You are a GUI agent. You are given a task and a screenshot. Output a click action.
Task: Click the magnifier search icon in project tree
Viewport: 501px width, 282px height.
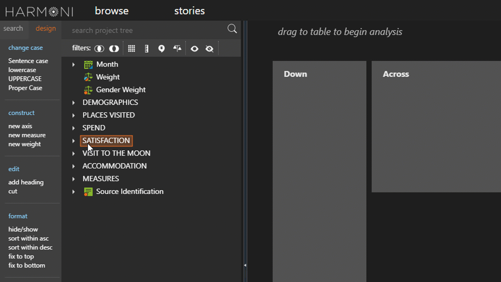coord(232,29)
